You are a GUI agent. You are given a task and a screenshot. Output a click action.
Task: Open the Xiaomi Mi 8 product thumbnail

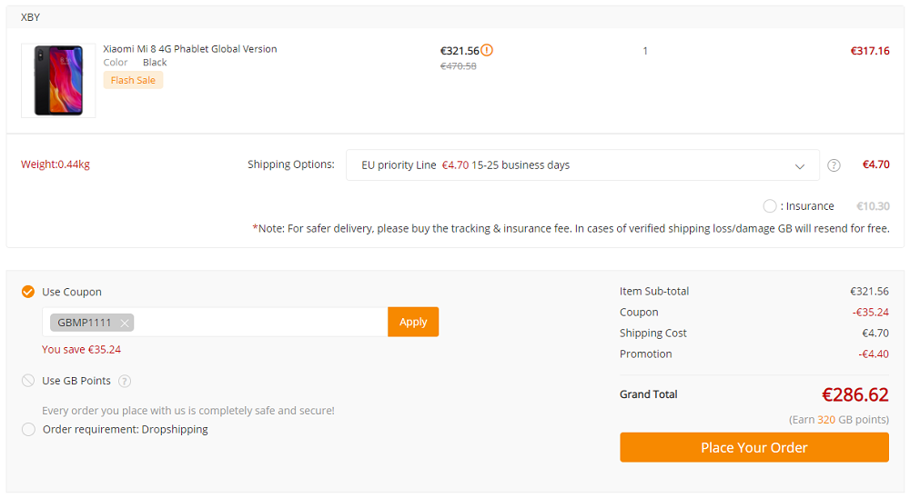[x=58, y=81]
